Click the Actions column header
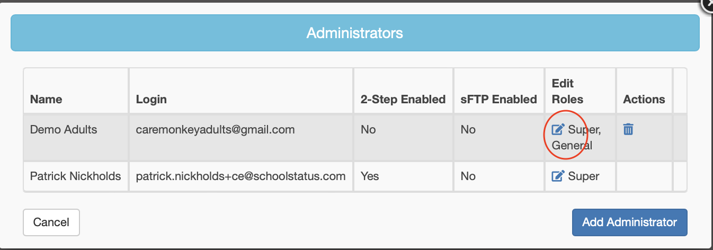 644,99
